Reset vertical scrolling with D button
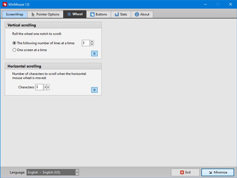Screen dimensions: 237x178 pyautogui.click(x=94, y=54)
